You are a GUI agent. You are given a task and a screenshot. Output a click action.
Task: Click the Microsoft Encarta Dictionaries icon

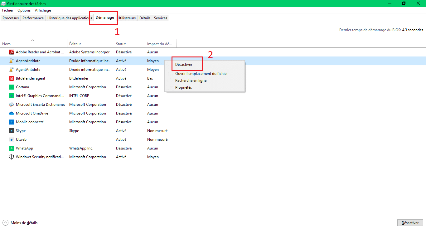coord(12,105)
